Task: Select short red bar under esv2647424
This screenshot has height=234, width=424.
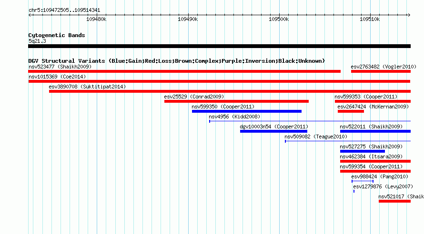Action: point(351,111)
